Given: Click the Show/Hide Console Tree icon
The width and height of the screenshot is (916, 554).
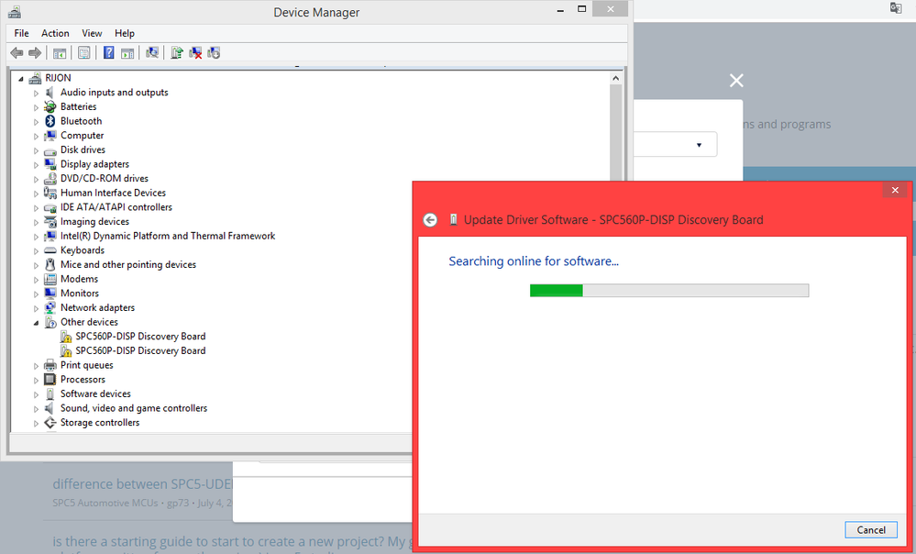Looking at the screenshot, I should click(60, 53).
